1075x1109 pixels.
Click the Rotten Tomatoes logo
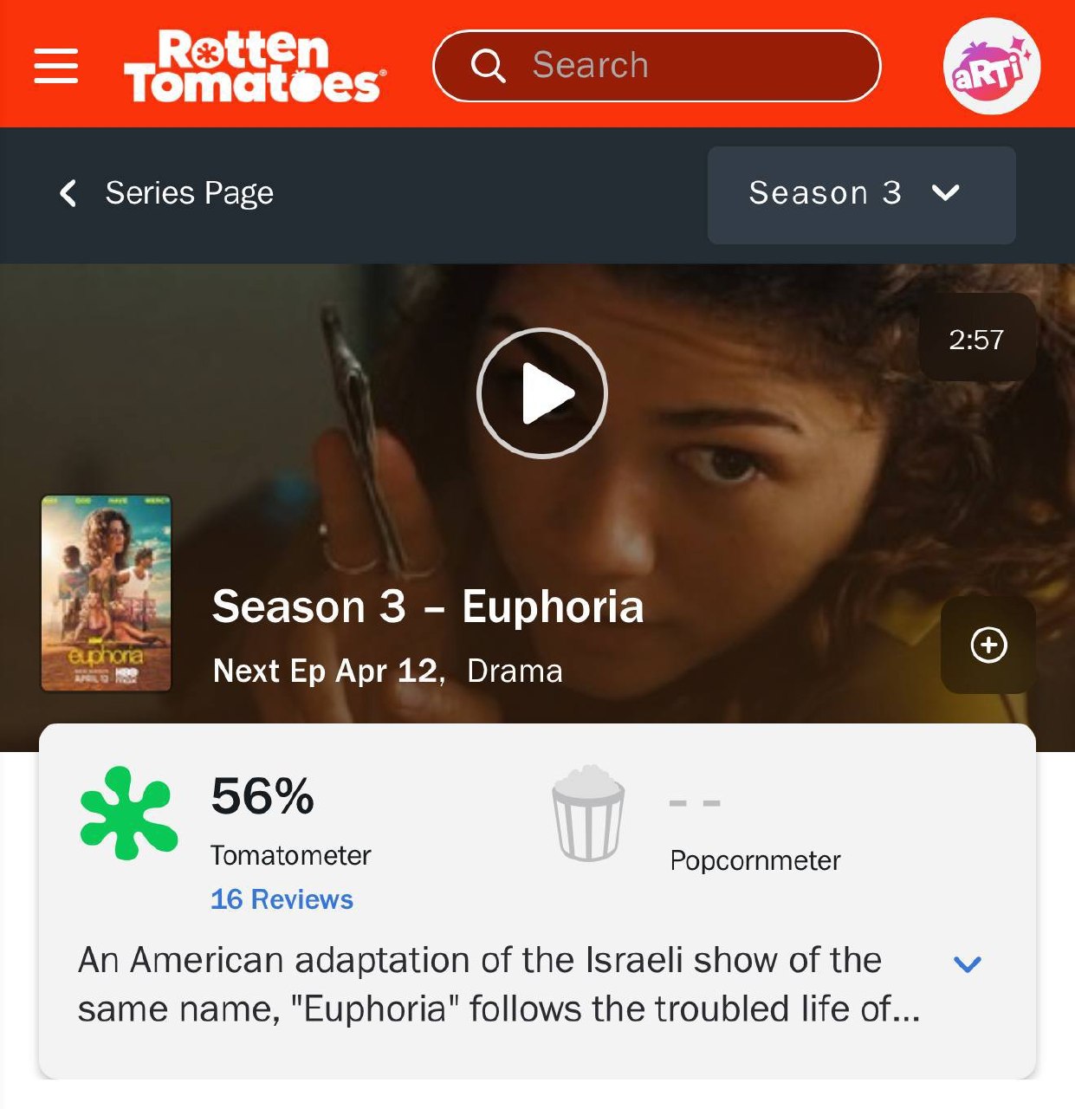click(x=255, y=66)
